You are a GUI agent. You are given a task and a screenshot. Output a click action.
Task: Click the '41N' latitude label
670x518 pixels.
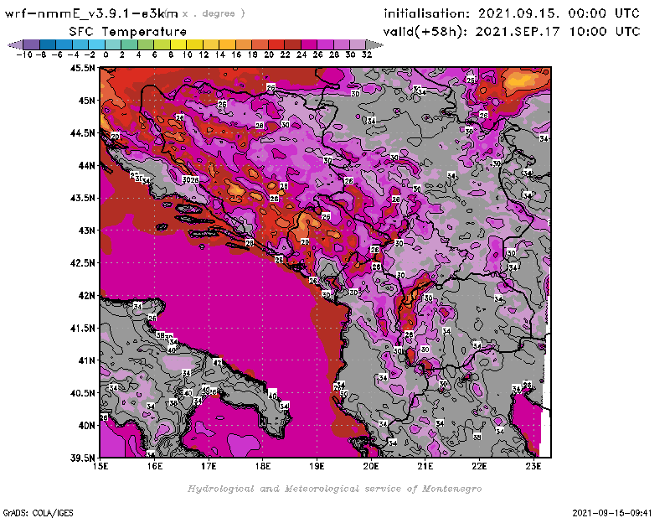86,360
